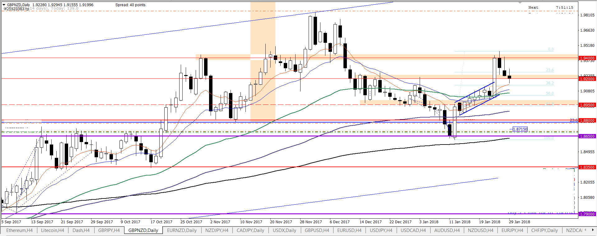Click the 1.82055 price scale value

pos(587,182)
